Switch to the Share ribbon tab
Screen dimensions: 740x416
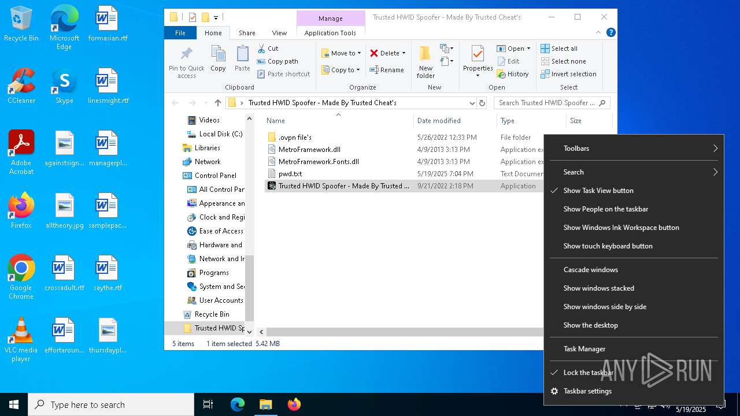coord(247,33)
